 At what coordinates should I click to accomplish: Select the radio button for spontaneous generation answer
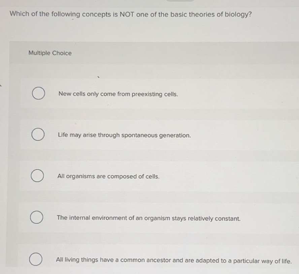(x=38, y=134)
